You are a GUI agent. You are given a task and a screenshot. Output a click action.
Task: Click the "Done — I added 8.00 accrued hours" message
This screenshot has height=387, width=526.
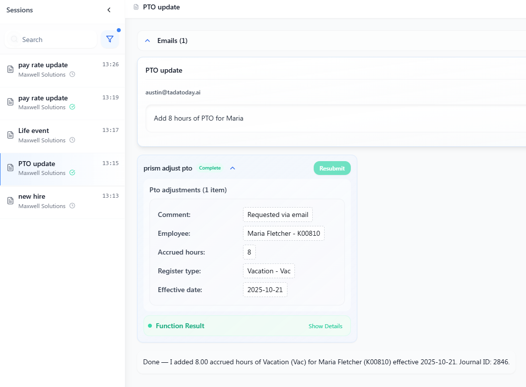click(x=326, y=362)
